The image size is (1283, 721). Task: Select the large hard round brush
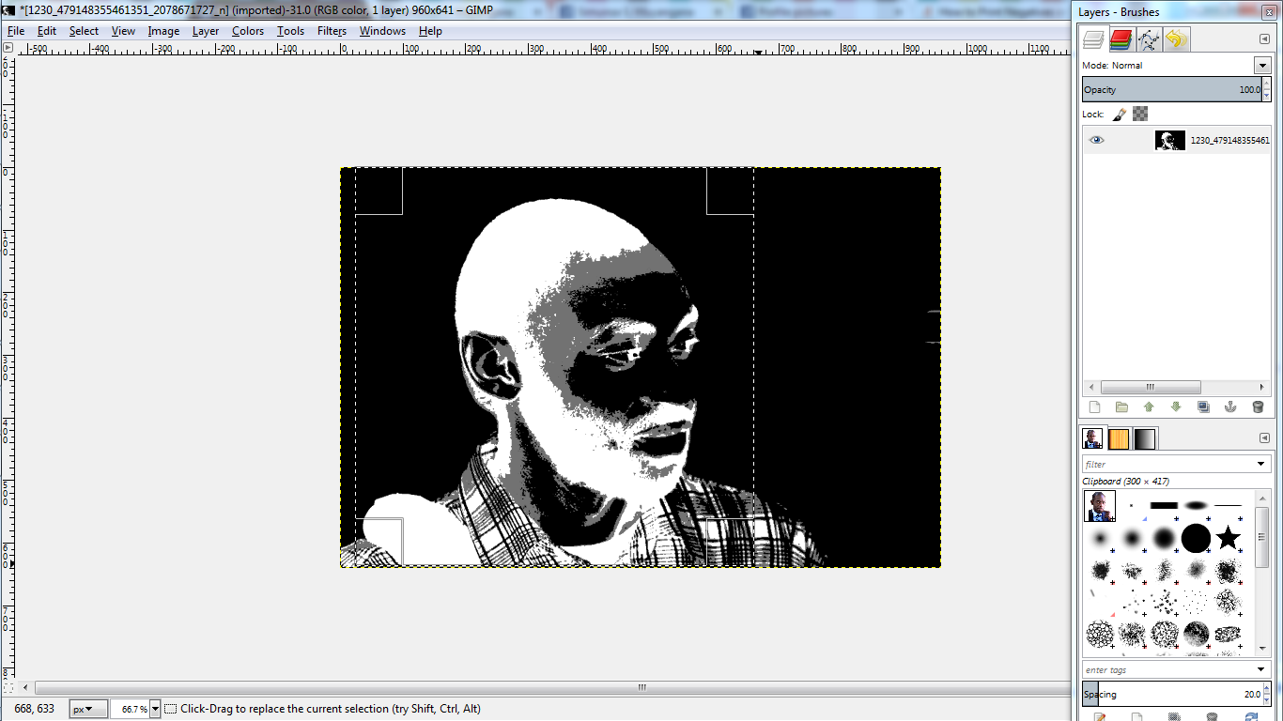(x=1196, y=538)
